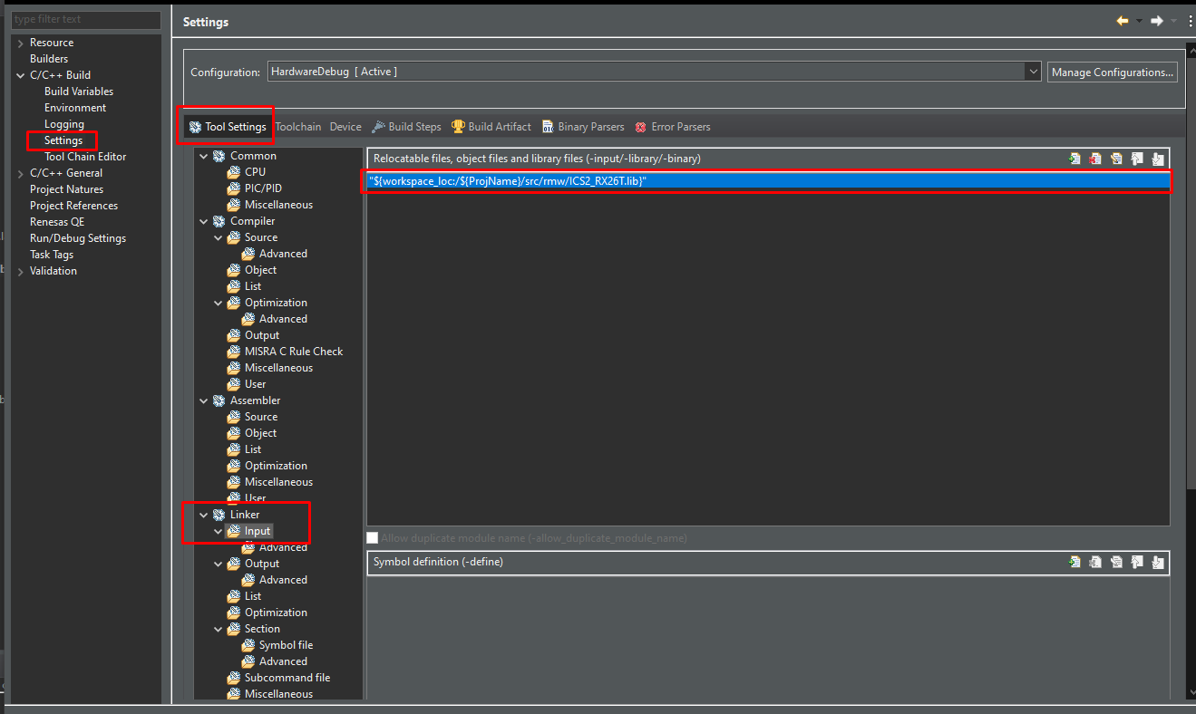
Task: Click the filter text input field
Action: (x=86, y=19)
